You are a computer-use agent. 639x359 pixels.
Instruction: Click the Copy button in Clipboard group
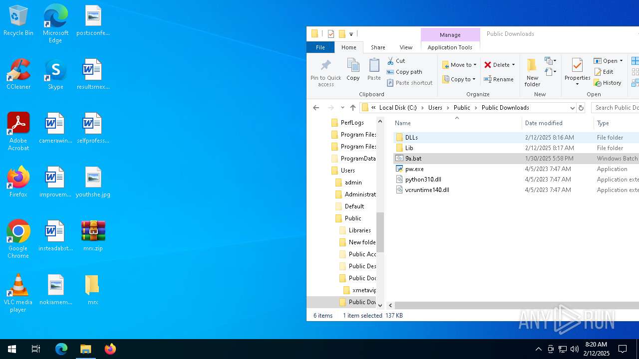pyautogui.click(x=353, y=69)
